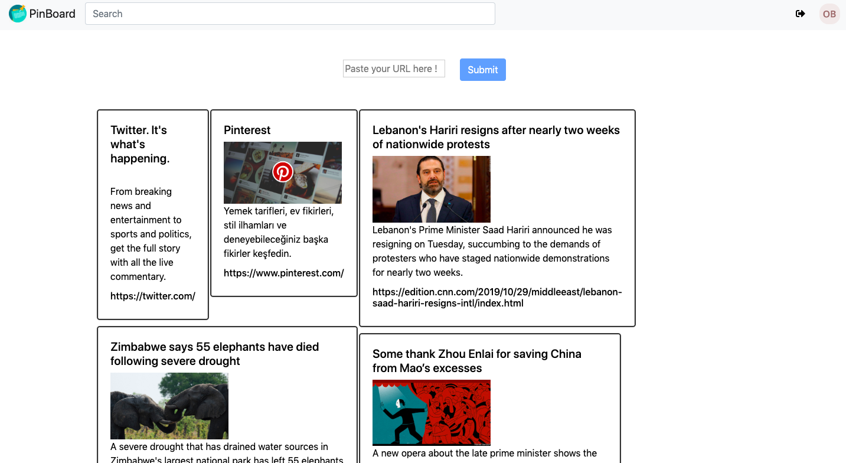Focus the Search field
This screenshot has width=846, height=463.
290,14
